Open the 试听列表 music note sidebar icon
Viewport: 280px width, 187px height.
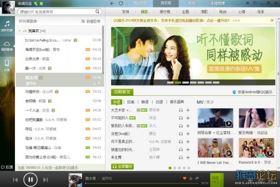pos(7,24)
